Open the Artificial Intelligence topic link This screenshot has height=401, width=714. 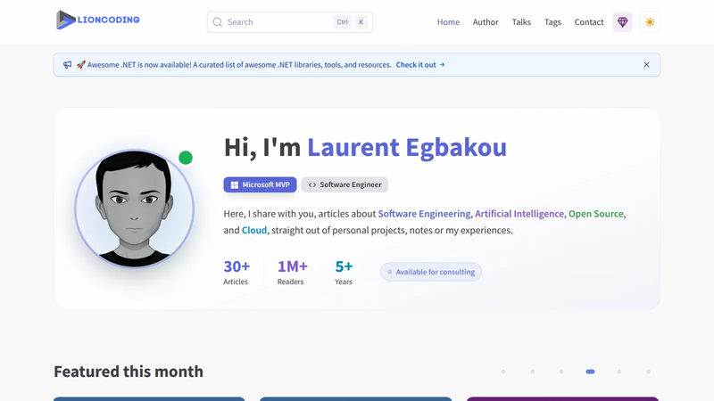[519, 214]
